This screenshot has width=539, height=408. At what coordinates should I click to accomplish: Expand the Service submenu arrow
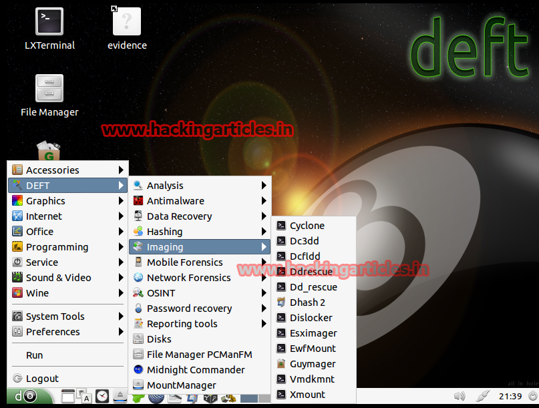(x=121, y=262)
